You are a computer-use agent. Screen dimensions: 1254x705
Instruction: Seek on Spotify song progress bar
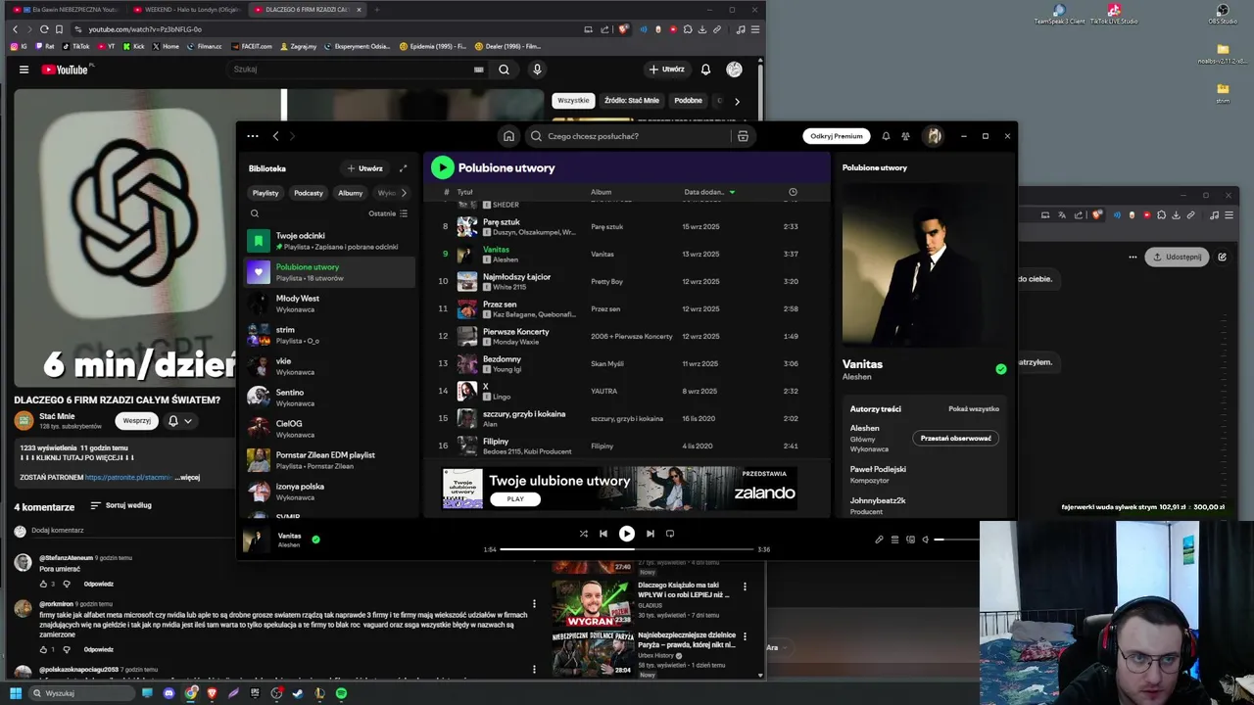627,549
